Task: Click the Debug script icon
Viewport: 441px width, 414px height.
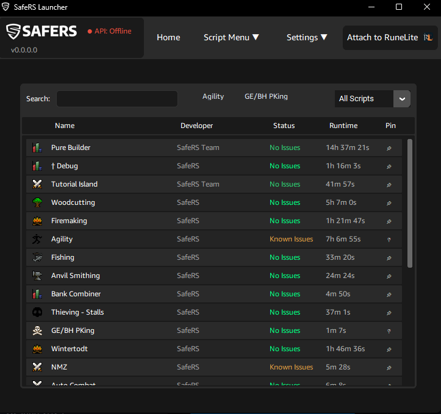Action: [x=37, y=166]
